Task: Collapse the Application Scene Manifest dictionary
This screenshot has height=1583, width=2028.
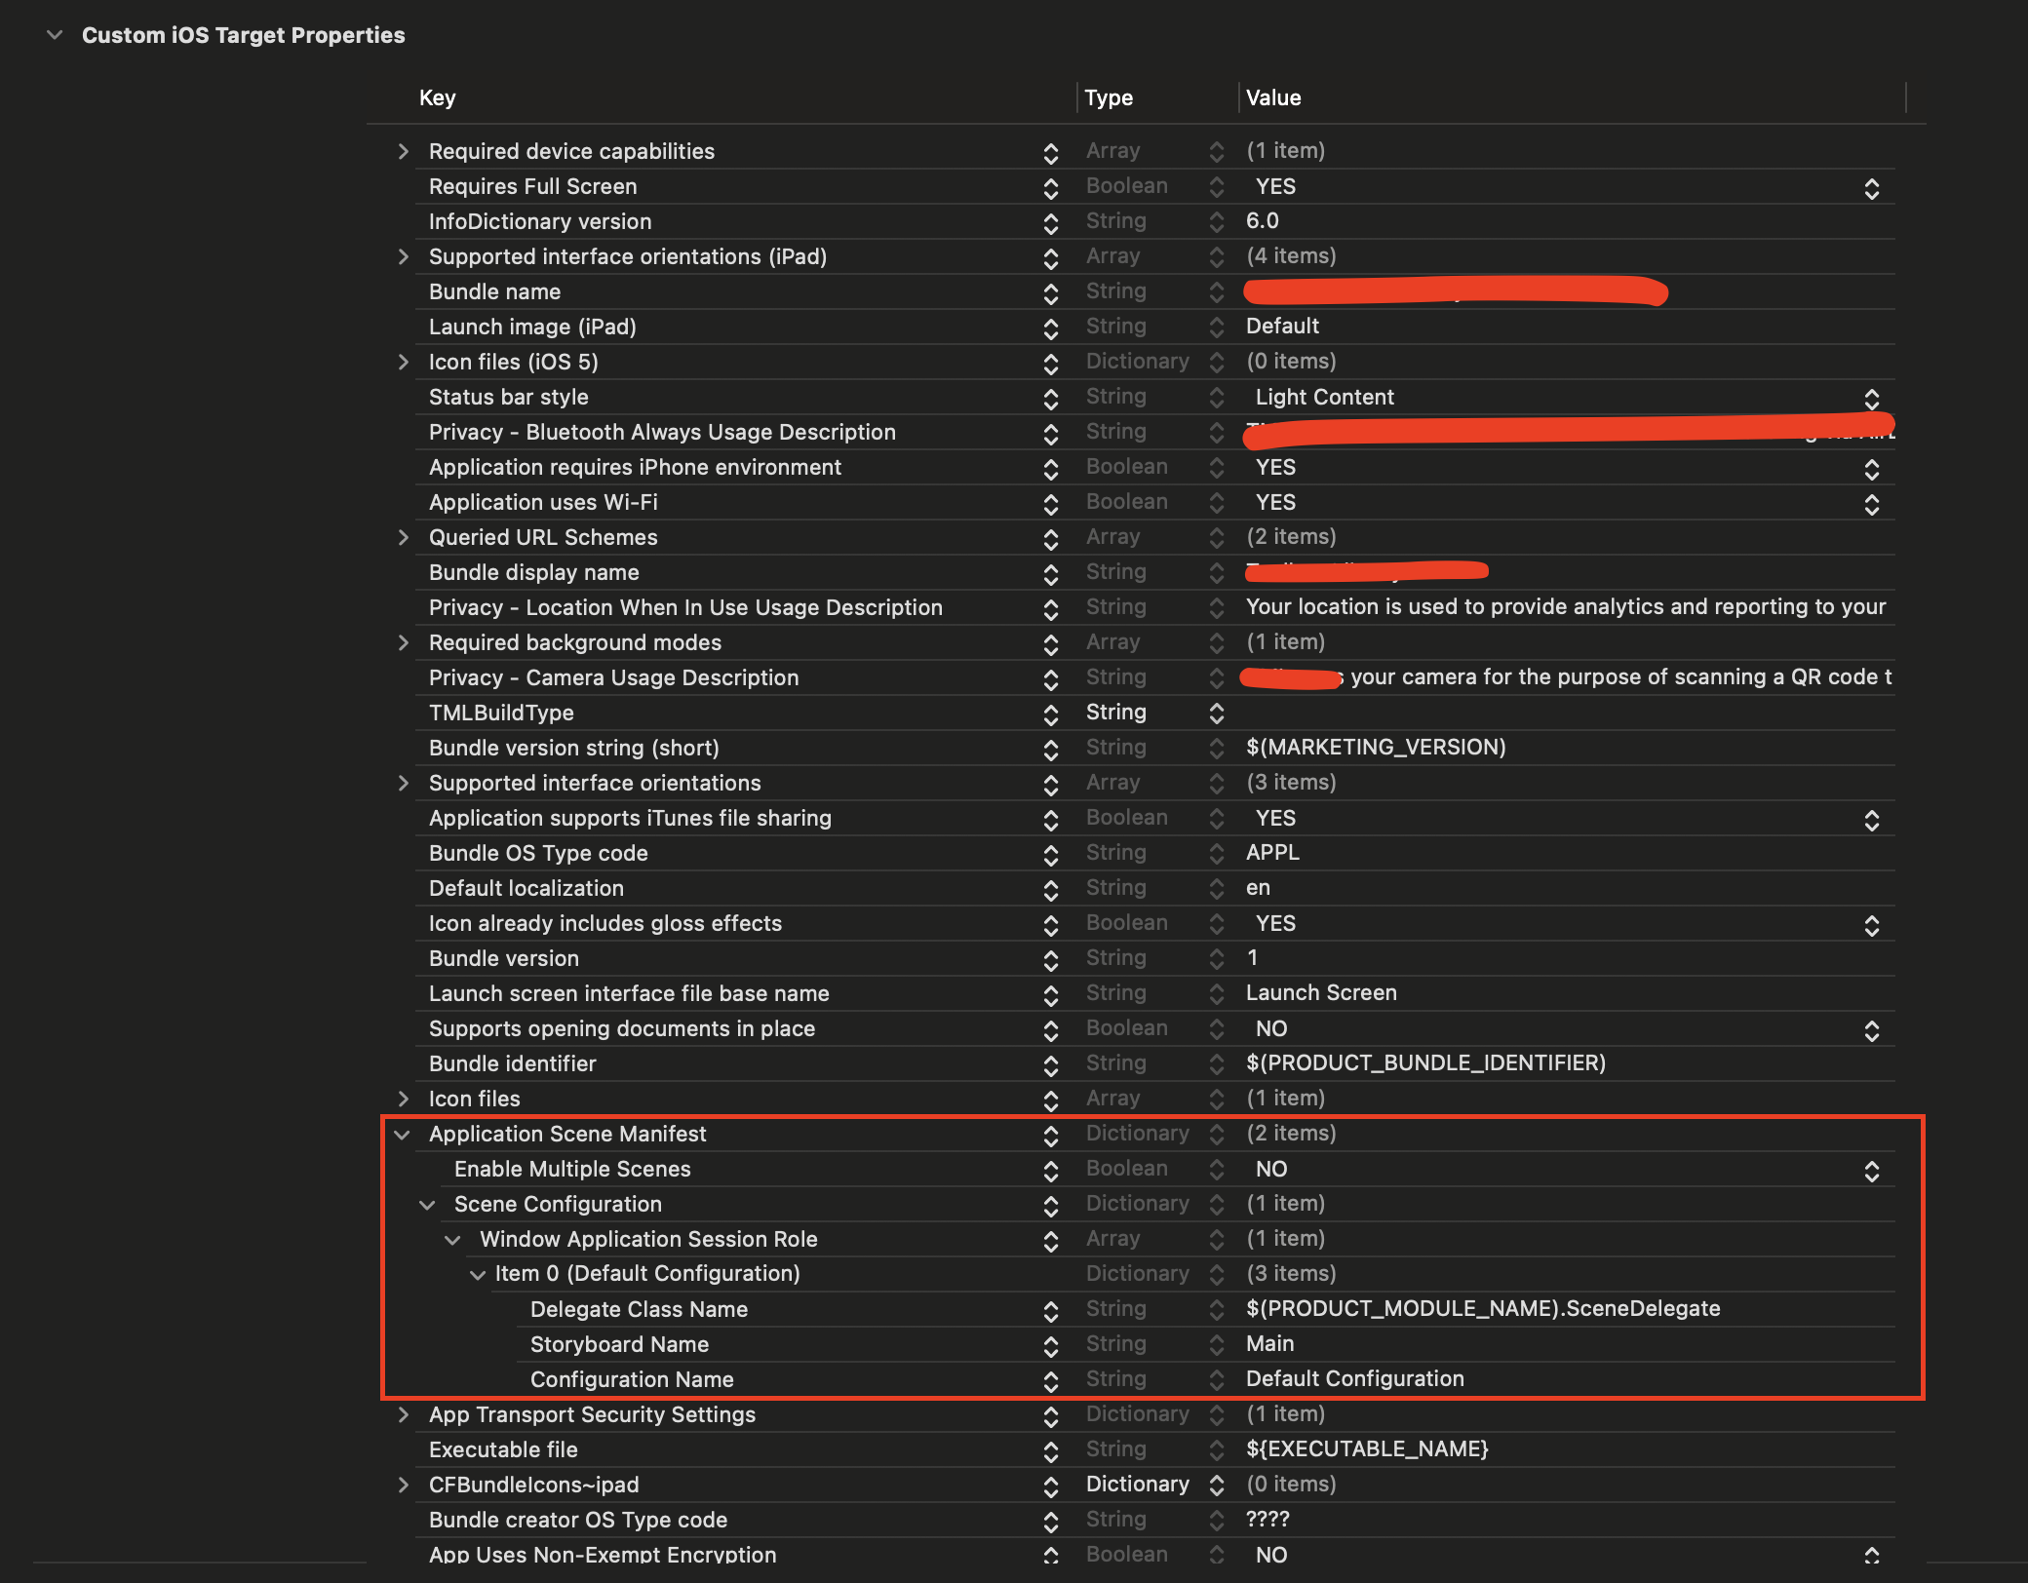Action: 402,1135
